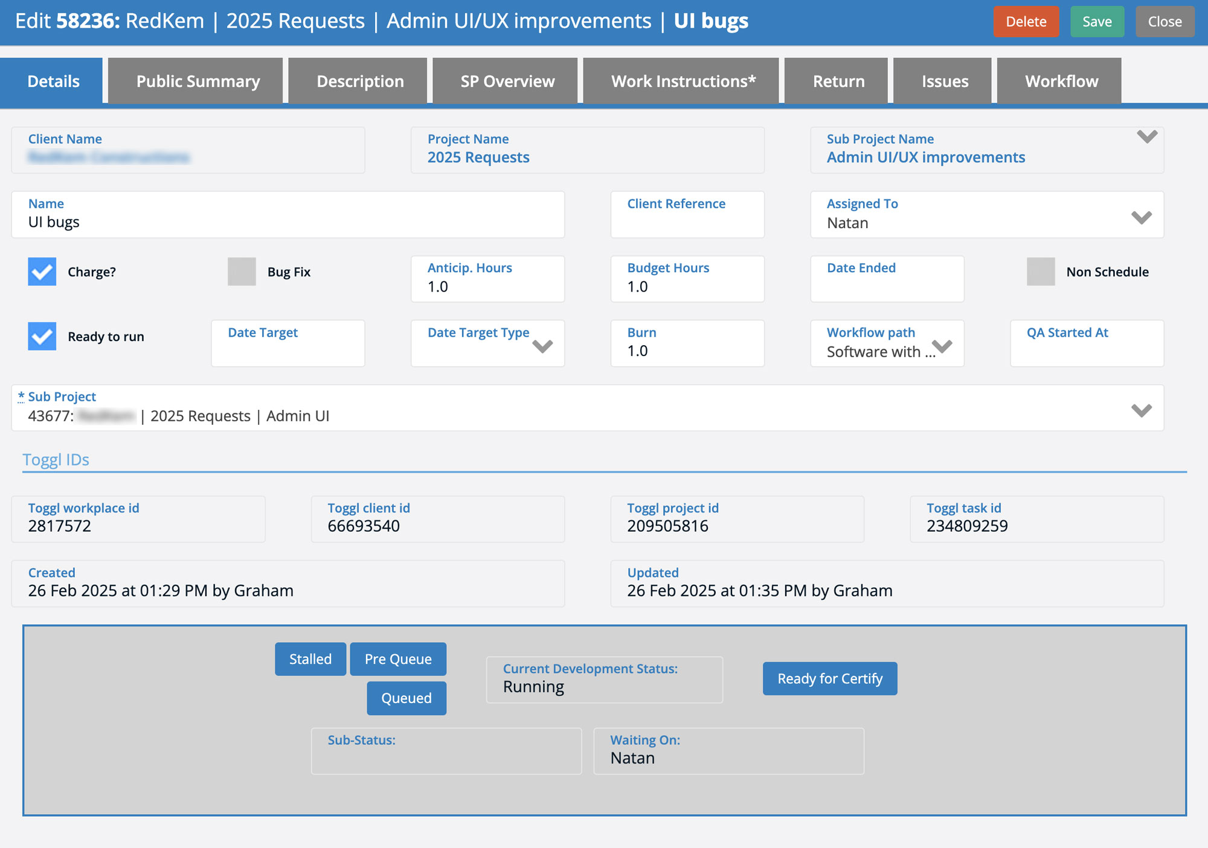The height and width of the screenshot is (848, 1208).
Task: Open the Work Instructions tab
Action: (683, 81)
